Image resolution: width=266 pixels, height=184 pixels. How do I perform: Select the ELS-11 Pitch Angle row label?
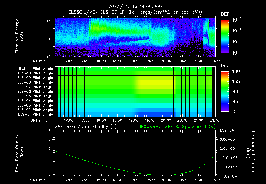(x=36, y=69)
